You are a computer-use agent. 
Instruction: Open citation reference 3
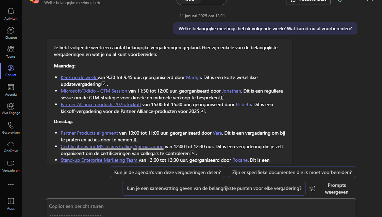coord(222,98)
